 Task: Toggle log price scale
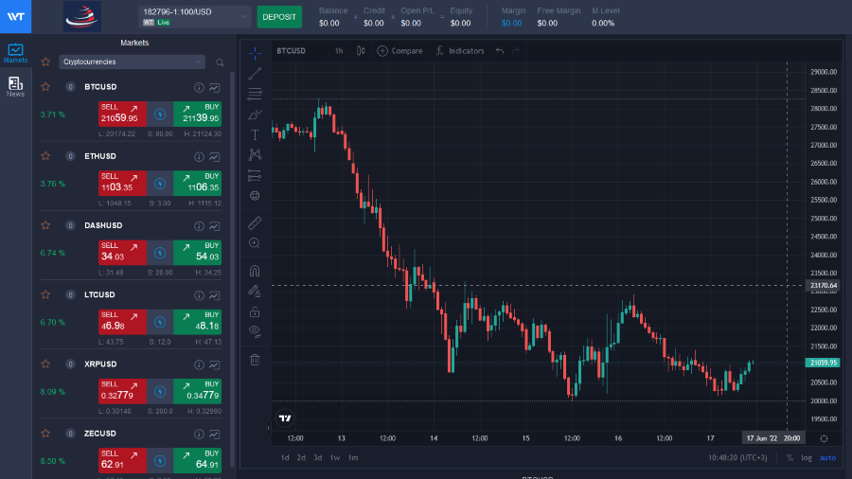(807, 458)
